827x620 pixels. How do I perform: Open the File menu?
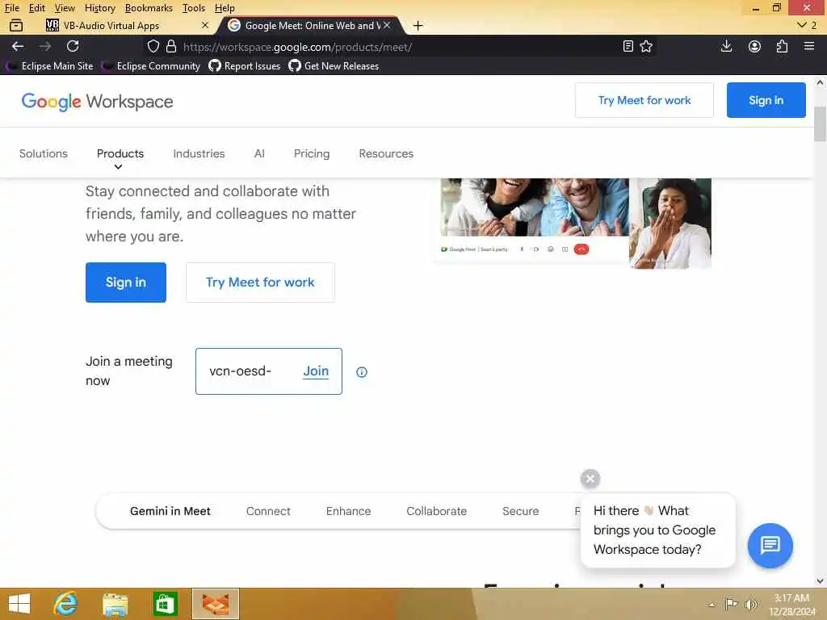coord(12,8)
